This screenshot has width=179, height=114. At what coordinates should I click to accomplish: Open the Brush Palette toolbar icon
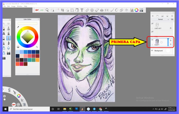tap(131, 10)
